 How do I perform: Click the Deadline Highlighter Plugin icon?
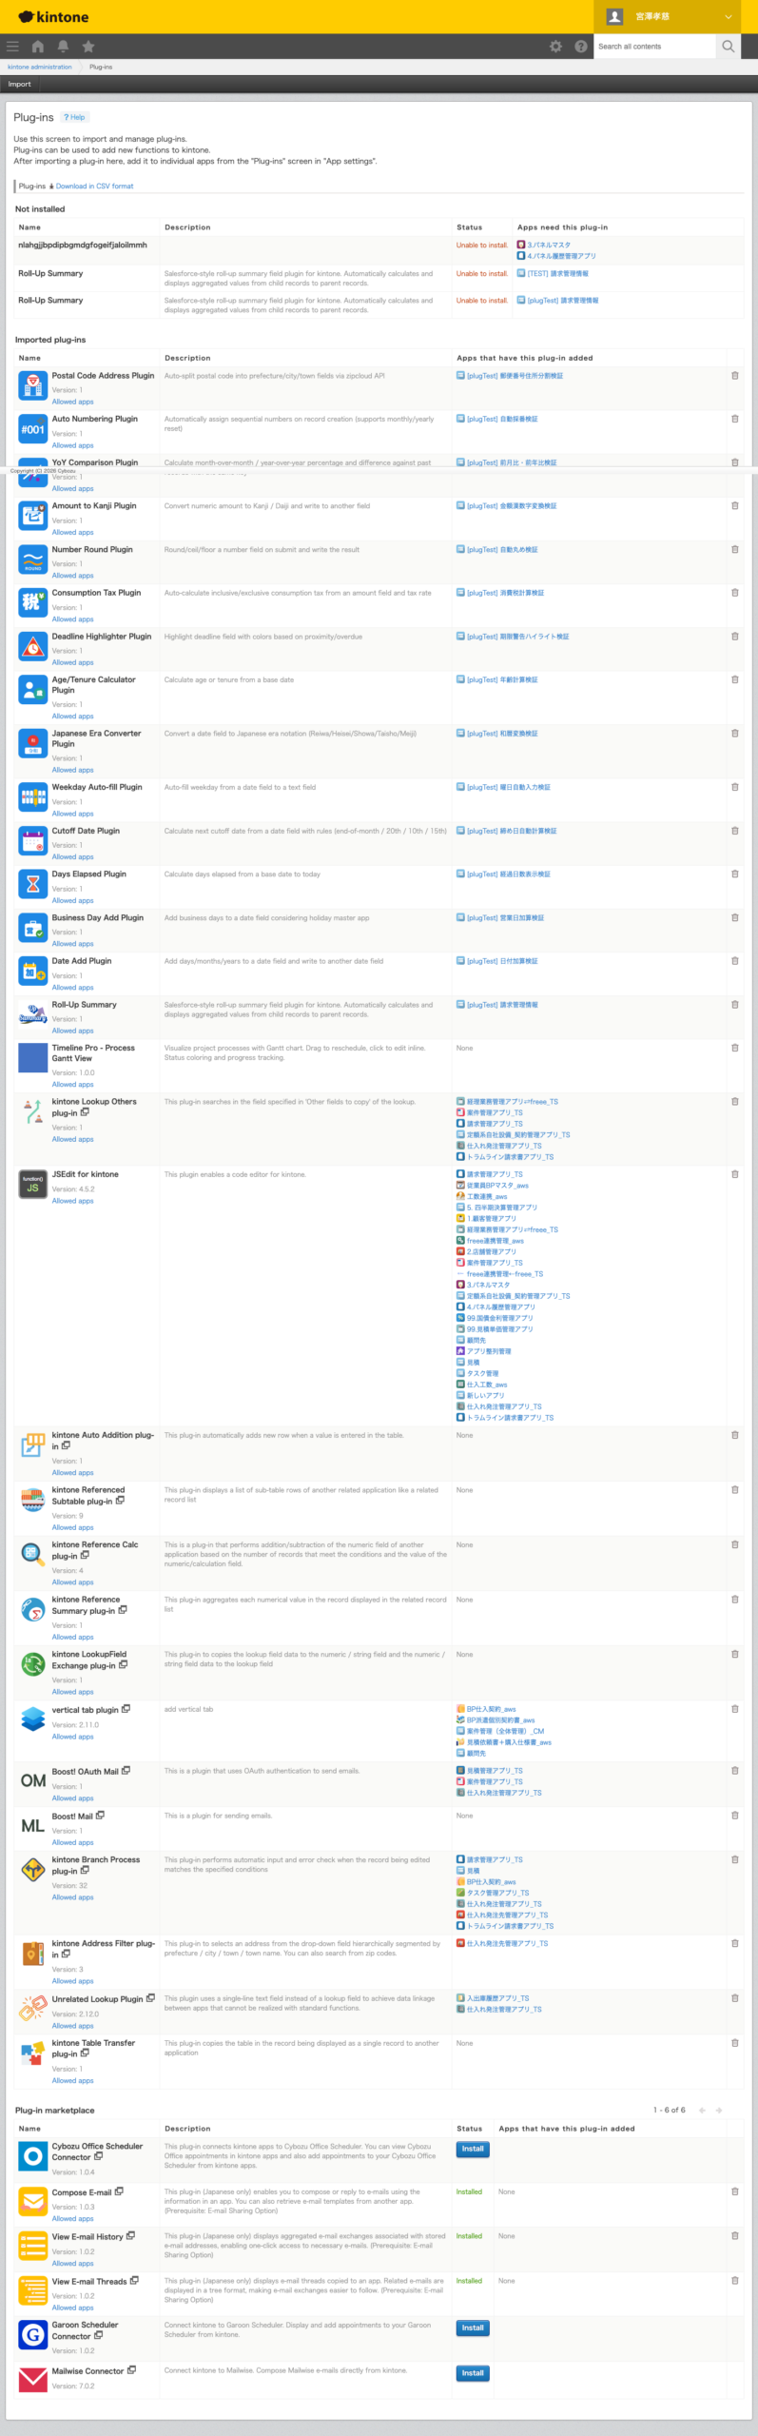[x=33, y=646]
